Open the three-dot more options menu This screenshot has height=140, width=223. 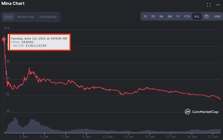218,5
